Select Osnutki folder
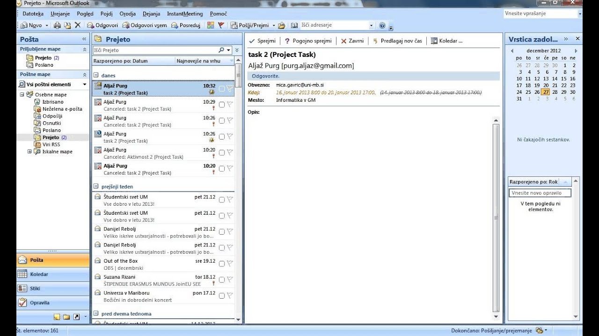Image resolution: width=599 pixels, height=336 pixels. click(51, 123)
